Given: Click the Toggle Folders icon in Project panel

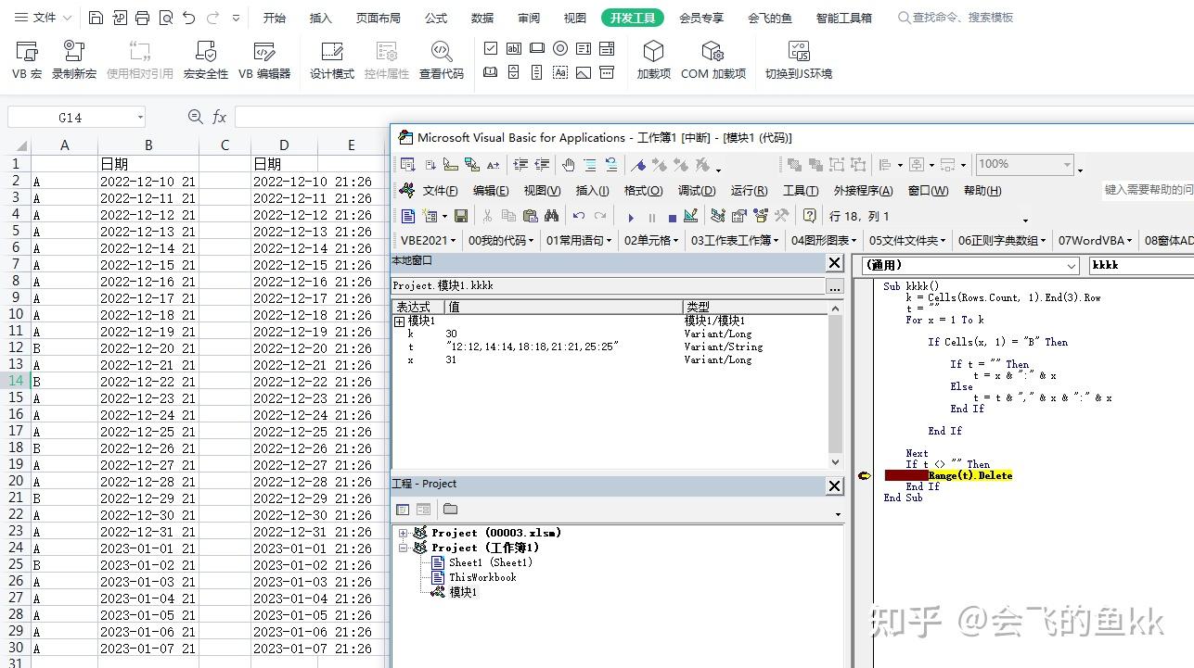Looking at the screenshot, I should point(450,509).
